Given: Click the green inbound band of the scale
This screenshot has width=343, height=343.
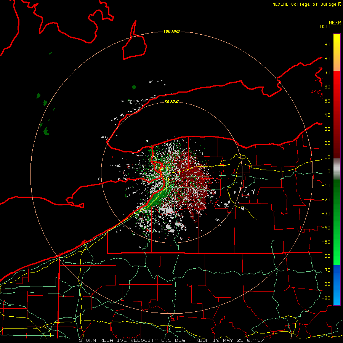Looking at the screenshot, I should (337, 222).
